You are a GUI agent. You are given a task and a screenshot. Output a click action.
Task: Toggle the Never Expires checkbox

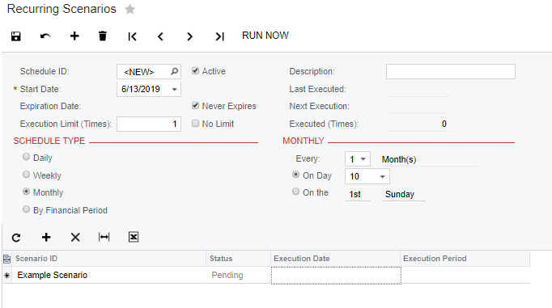(195, 105)
